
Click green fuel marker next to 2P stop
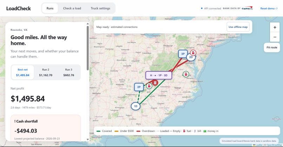point(149,86)
